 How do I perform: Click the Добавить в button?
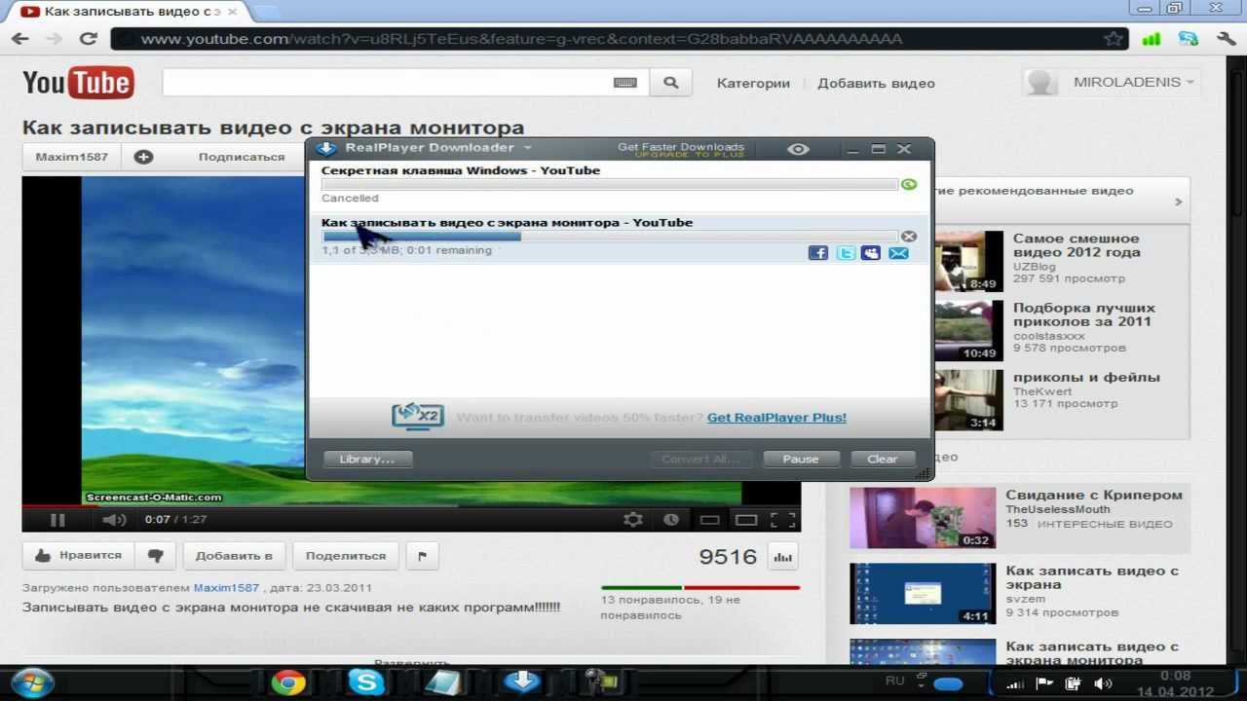[234, 556]
